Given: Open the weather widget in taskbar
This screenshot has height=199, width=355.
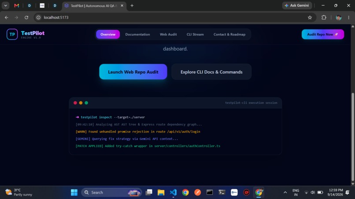Looking at the screenshot, I should 19,192.
